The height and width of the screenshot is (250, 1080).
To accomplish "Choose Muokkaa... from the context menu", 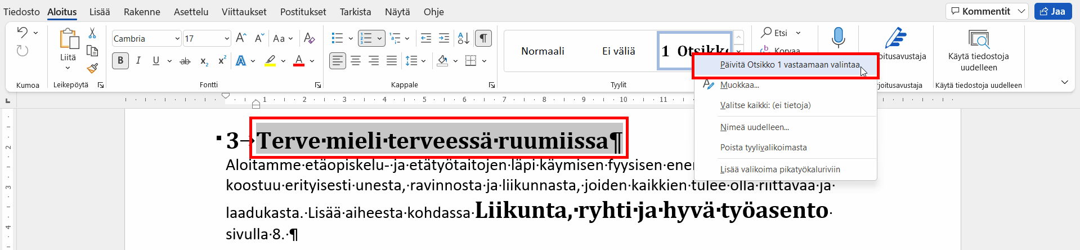I will [x=786, y=85].
